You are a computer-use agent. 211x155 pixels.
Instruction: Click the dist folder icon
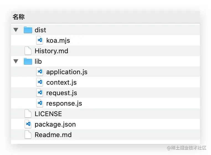[x=28, y=30]
